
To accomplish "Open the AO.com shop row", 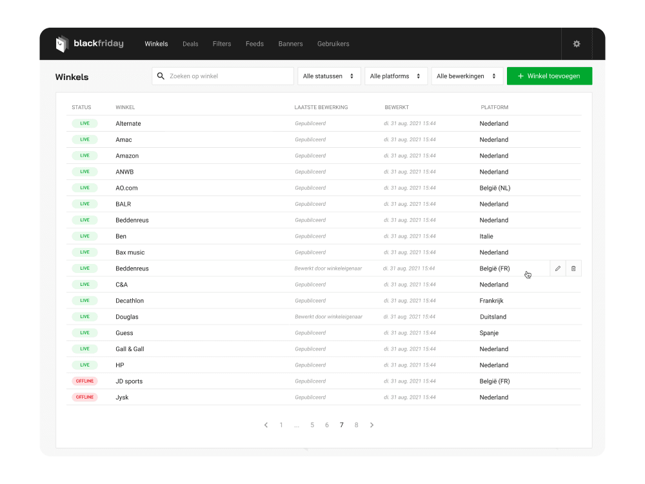I will pos(324,188).
